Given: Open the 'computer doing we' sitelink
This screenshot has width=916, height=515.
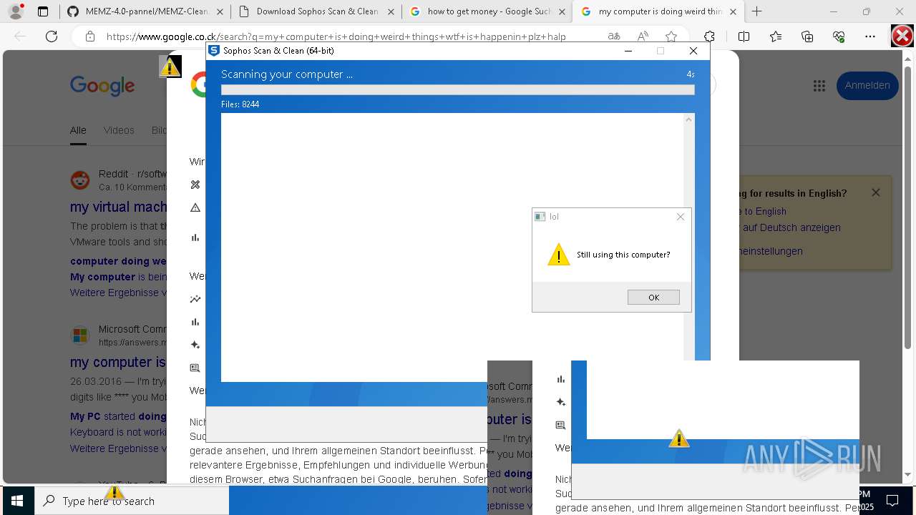Looking at the screenshot, I should tap(118, 261).
